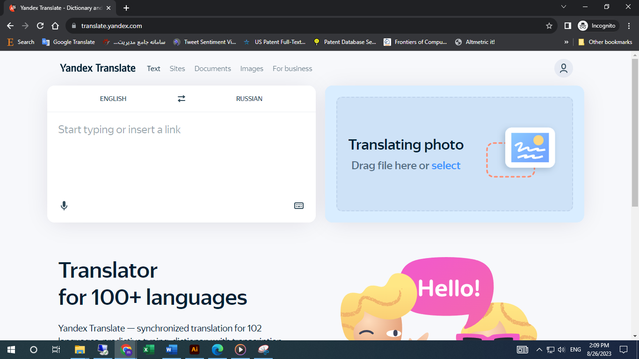Open Chrome's three-dot menu
This screenshot has width=639, height=359.
[x=629, y=26]
